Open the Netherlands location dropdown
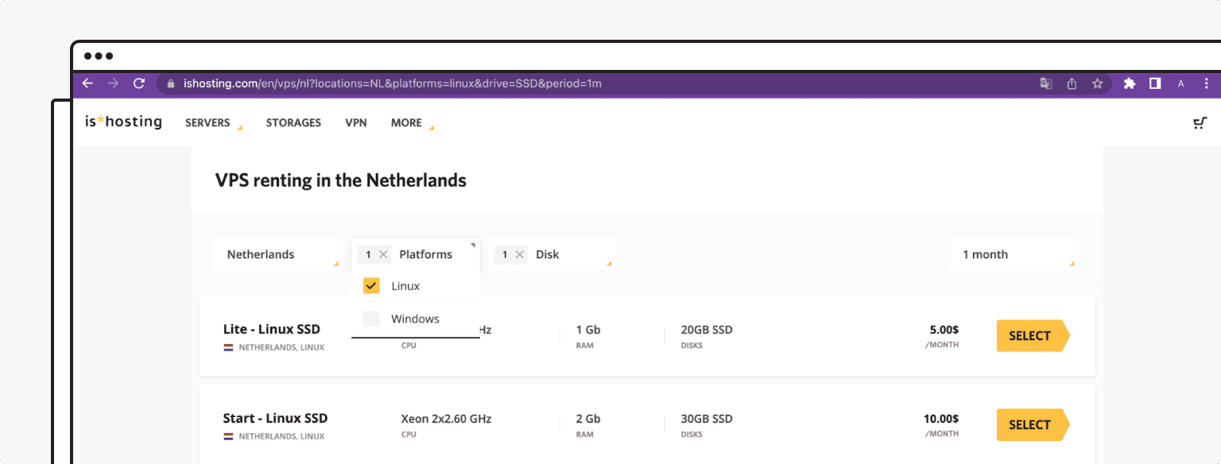 279,253
